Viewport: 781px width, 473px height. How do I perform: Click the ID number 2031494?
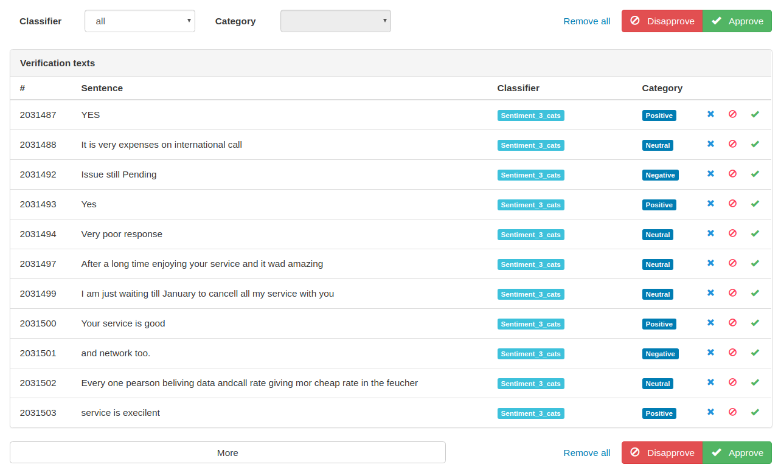pos(38,234)
